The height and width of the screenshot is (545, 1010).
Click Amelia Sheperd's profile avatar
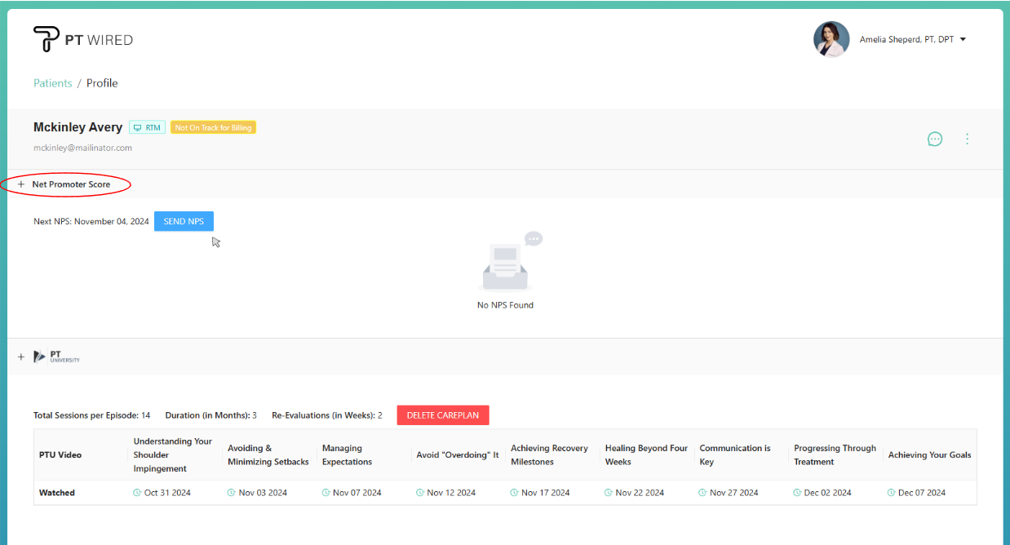pos(831,39)
